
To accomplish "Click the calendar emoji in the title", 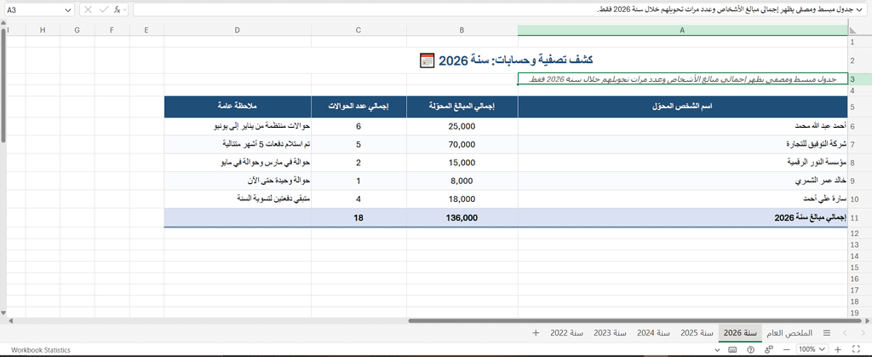I will [427, 60].
